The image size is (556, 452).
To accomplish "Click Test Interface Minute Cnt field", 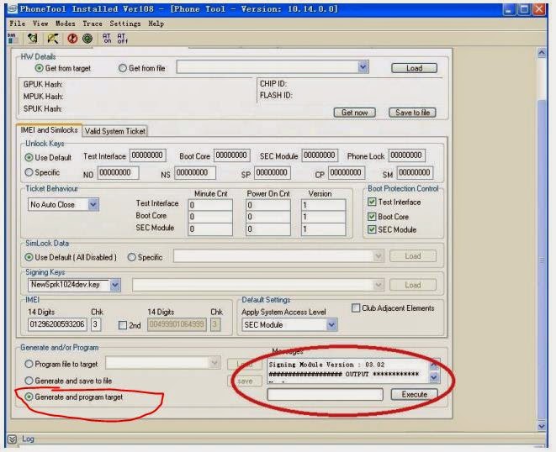I will [210, 205].
